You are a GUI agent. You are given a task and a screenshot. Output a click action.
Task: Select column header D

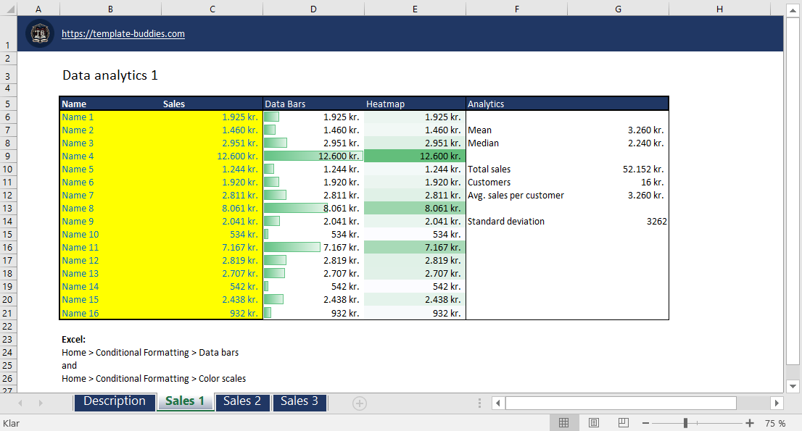coord(313,8)
